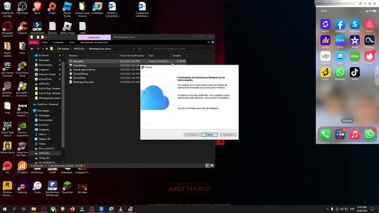Open Waze app on the mirrored phone
Image resolution: width=379 pixels, height=213 pixels.
(x=340, y=56)
